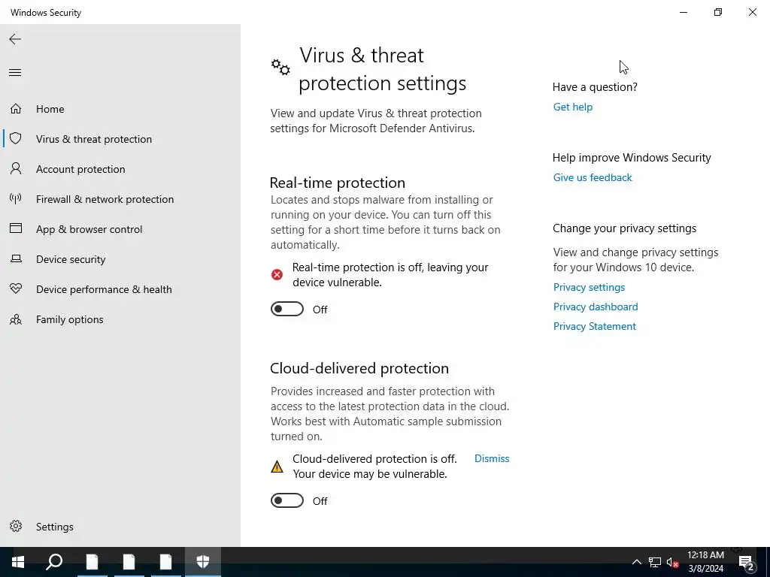Select Device security menu item

[120, 259]
